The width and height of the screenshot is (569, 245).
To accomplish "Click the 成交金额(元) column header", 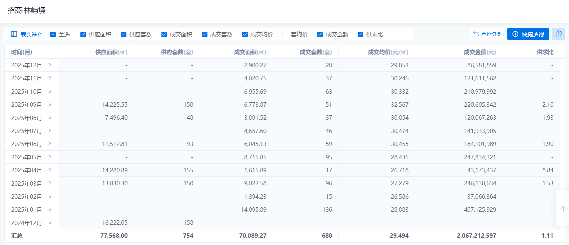I will [480, 52].
